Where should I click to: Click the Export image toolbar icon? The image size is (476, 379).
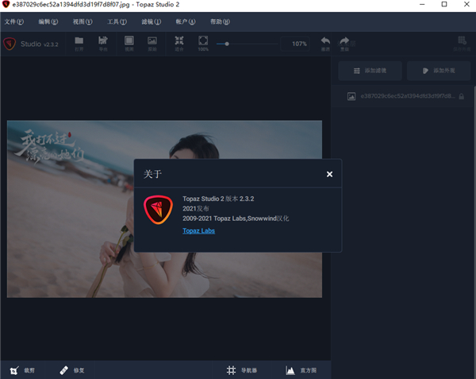click(x=103, y=41)
